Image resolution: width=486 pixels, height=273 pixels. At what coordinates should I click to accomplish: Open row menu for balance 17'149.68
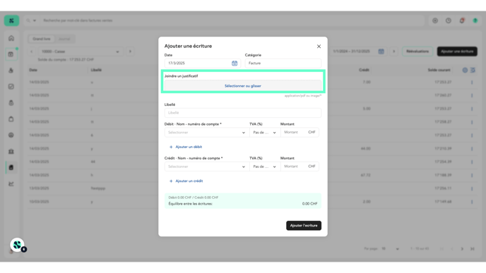pyautogui.click(x=472, y=202)
